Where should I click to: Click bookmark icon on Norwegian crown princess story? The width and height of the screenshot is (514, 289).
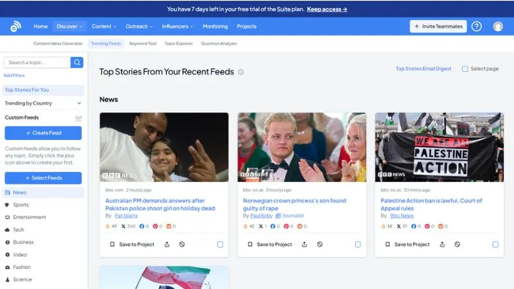coord(250,245)
